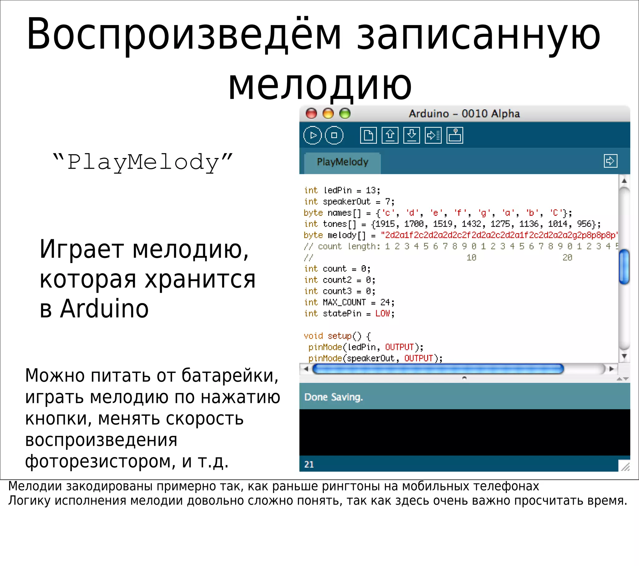The width and height of the screenshot is (639, 566).
Task: Click the window title Arduino 0010 Alpha
Action: click(464, 114)
